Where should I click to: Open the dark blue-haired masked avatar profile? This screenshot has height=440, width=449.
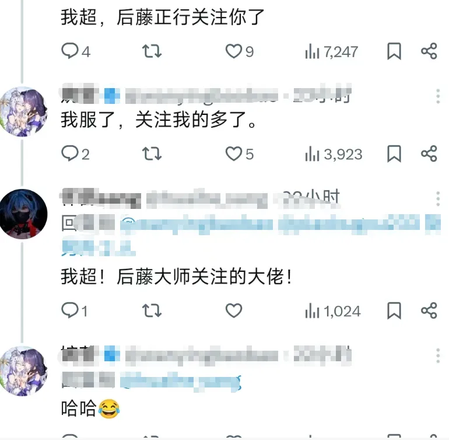point(23,214)
